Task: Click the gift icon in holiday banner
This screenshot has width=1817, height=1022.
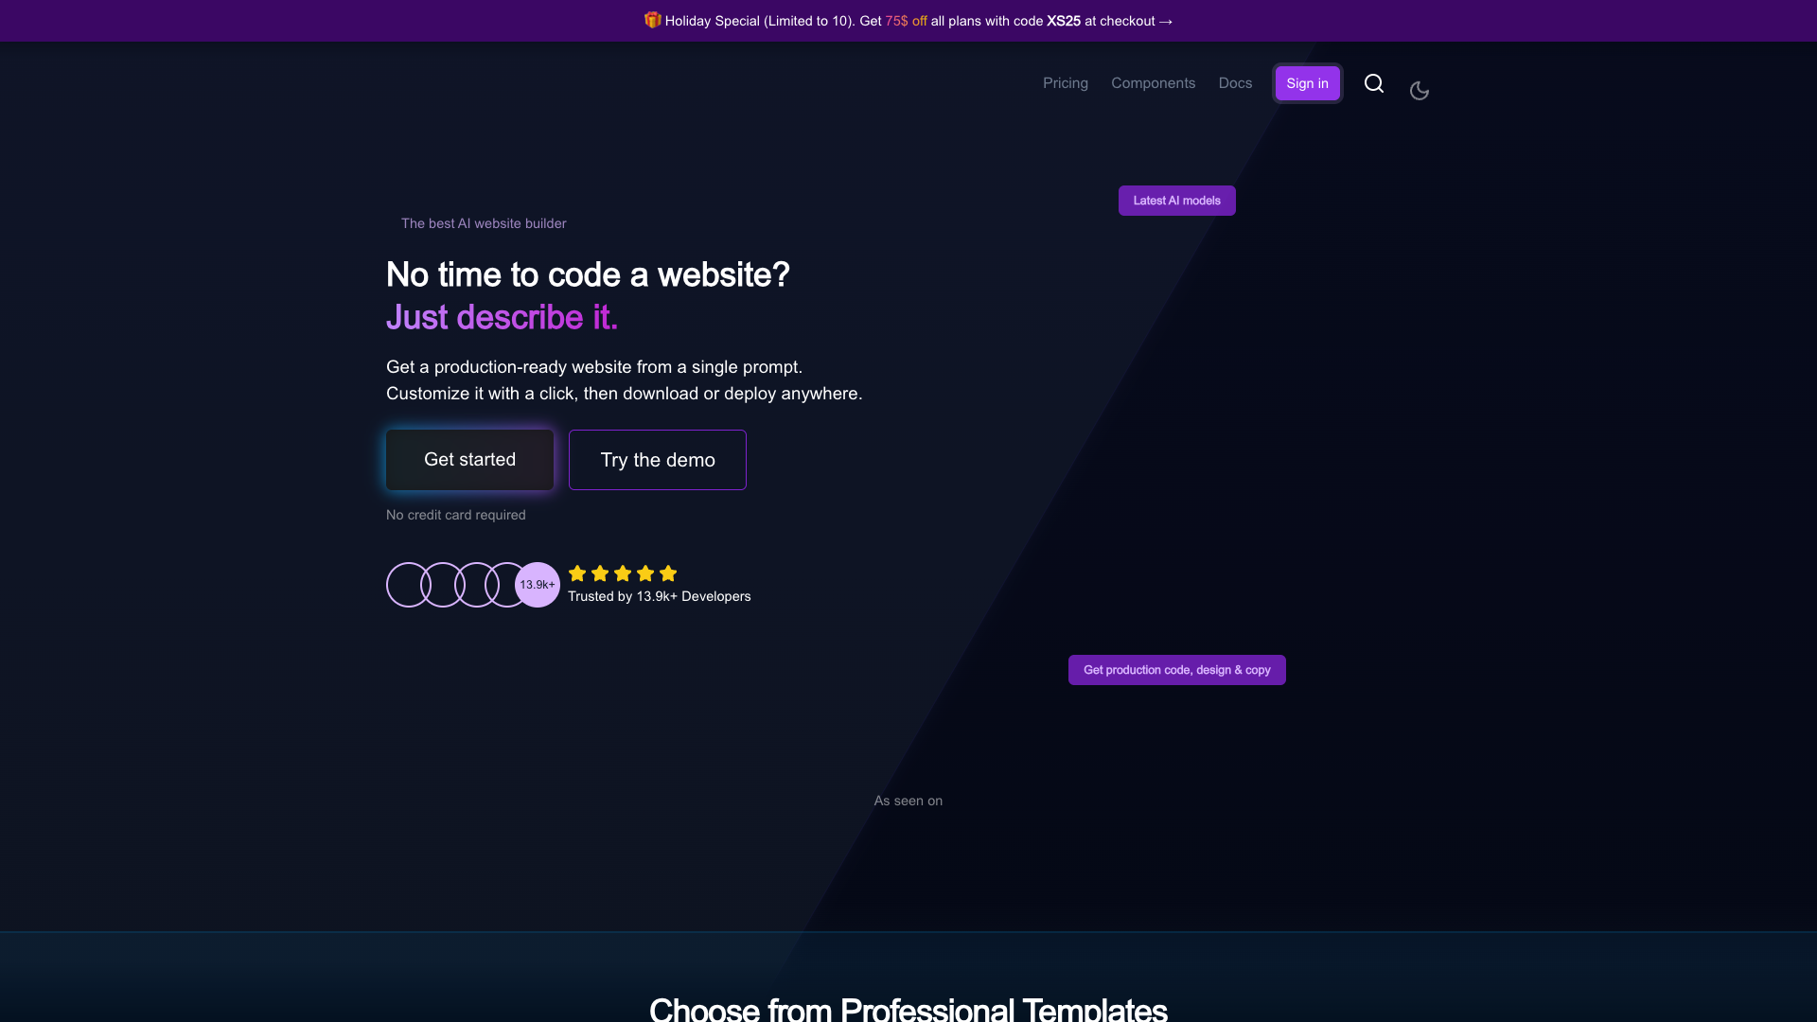Action: pos(652,20)
